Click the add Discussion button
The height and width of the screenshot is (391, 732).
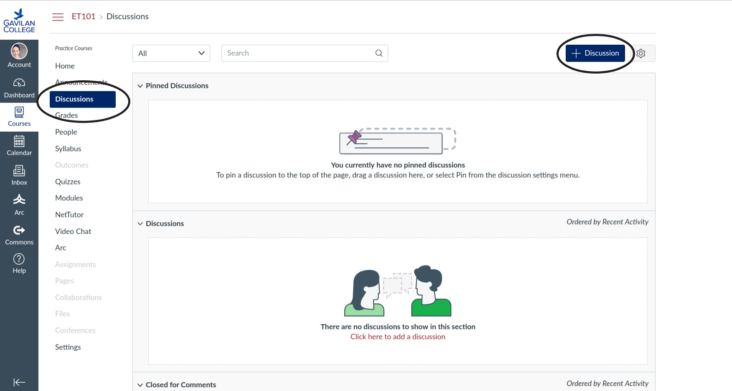coord(595,54)
